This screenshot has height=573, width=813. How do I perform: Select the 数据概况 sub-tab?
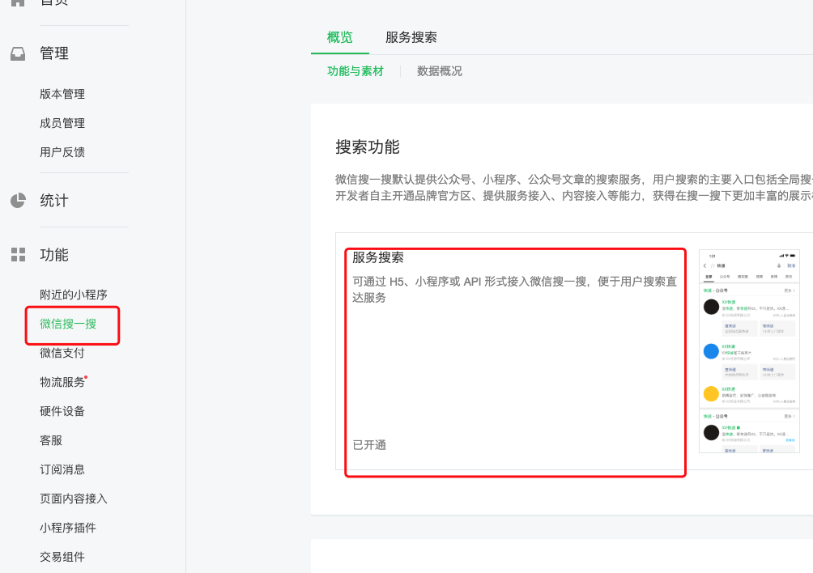[440, 71]
